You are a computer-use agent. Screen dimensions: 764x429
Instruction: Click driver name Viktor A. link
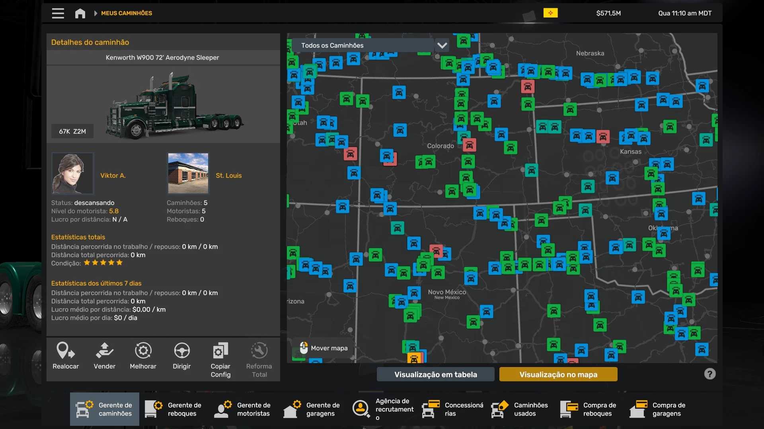coord(113,175)
